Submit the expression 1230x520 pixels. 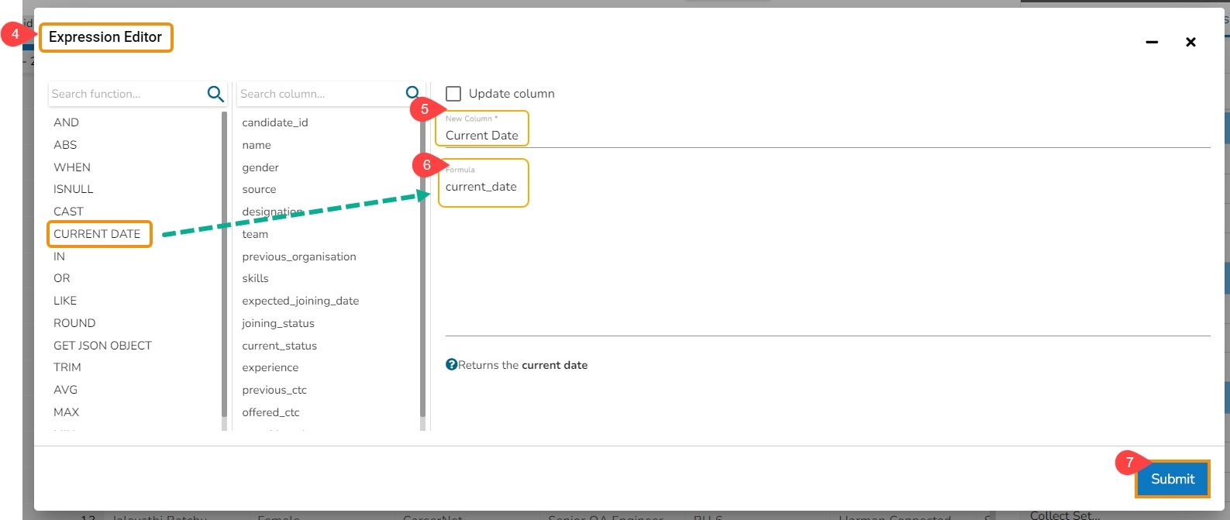tap(1173, 479)
